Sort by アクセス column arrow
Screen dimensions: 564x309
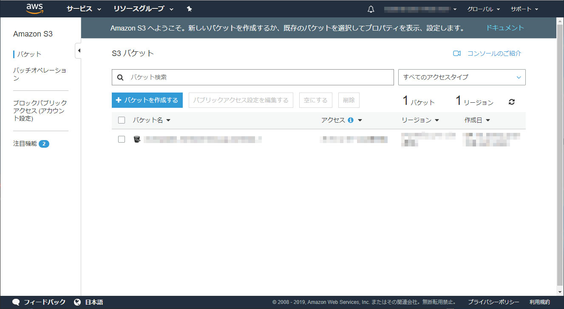[360, 121]
